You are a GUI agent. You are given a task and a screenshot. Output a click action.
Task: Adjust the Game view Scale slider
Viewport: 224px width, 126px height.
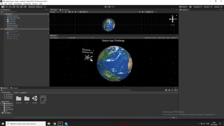(x=74, y=38)
